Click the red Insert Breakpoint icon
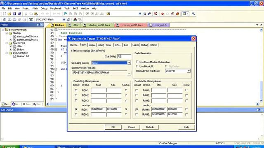 tap(162, 14)
